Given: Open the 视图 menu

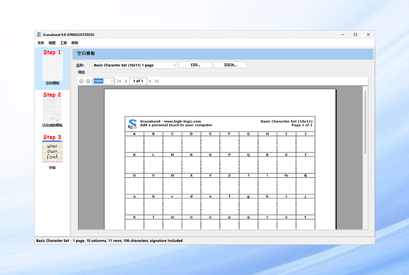Looking at the screenshot, I should coord(52,43).
